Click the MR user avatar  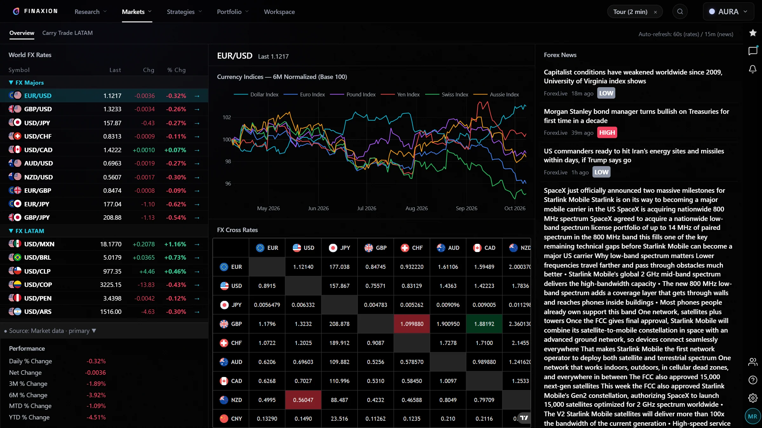[752, 416]
